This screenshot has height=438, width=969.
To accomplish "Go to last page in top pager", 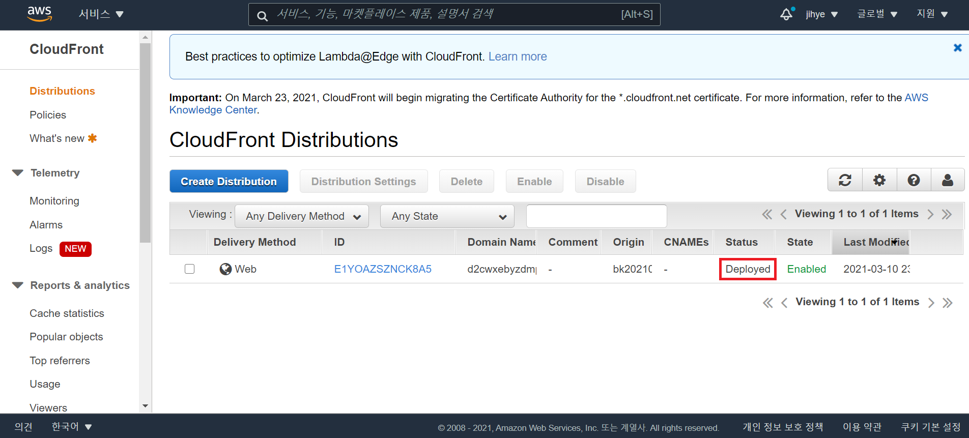I will click(x=947, y=214).
